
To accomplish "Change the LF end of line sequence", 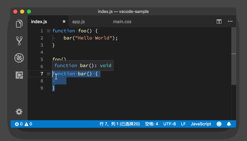I will point(183,124).
